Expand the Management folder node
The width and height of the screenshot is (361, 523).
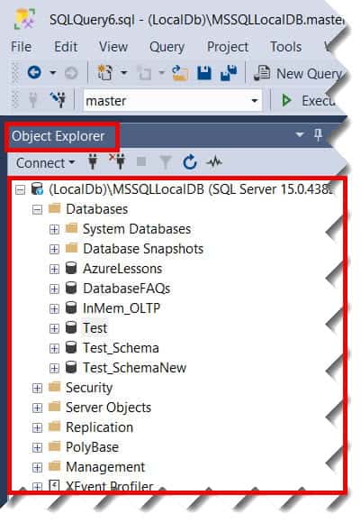click(x=37, y=468)
